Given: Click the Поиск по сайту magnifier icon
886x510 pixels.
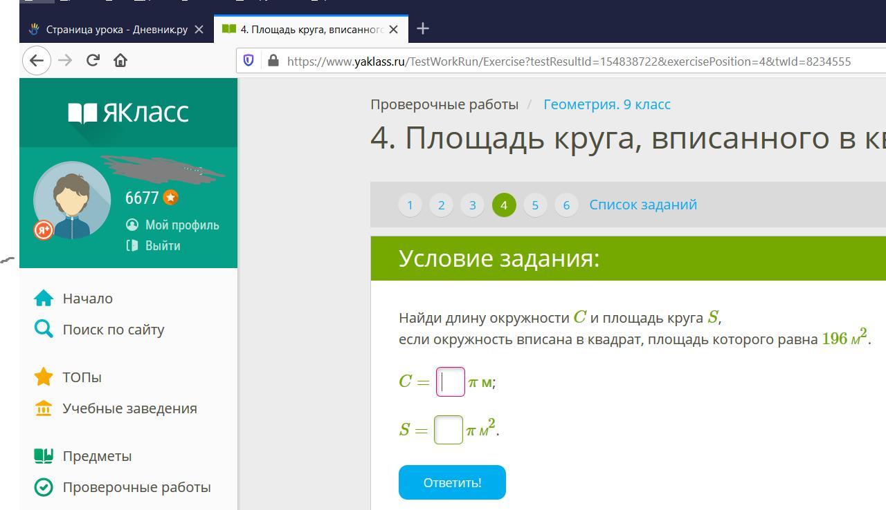Looking at the screenshot, I should click(x=44, y=330).
